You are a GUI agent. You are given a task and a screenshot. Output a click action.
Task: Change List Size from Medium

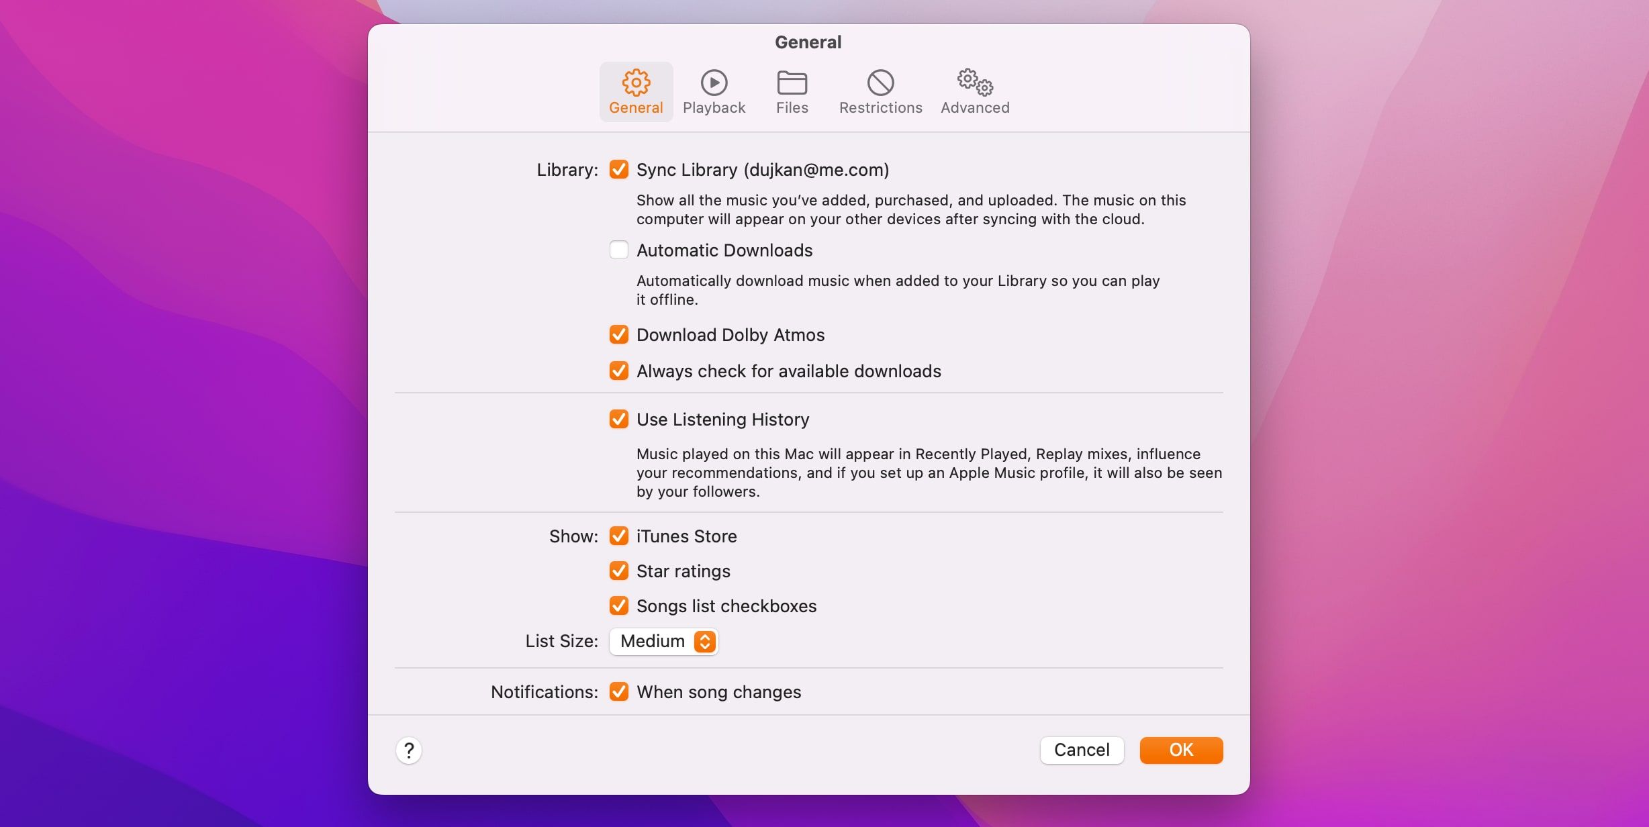[663, 641]
